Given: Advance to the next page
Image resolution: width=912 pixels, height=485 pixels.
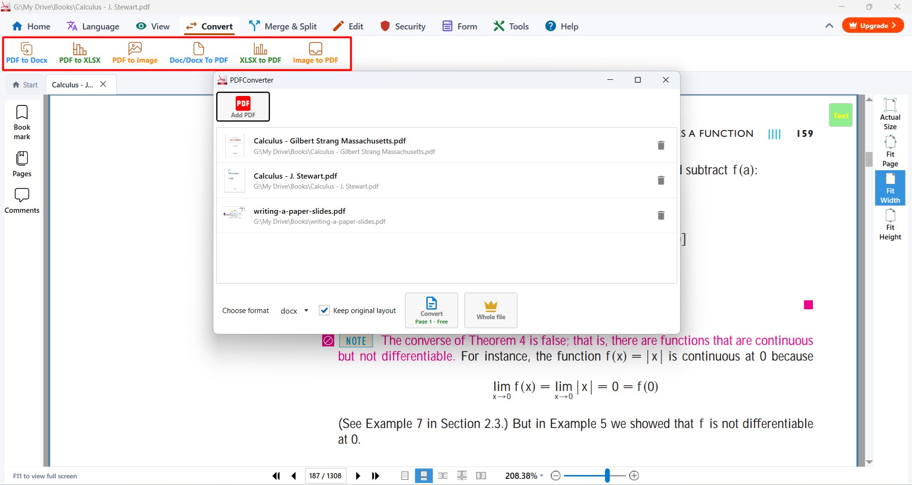Looking at the screenshot, I should click(x=358, y=476).
